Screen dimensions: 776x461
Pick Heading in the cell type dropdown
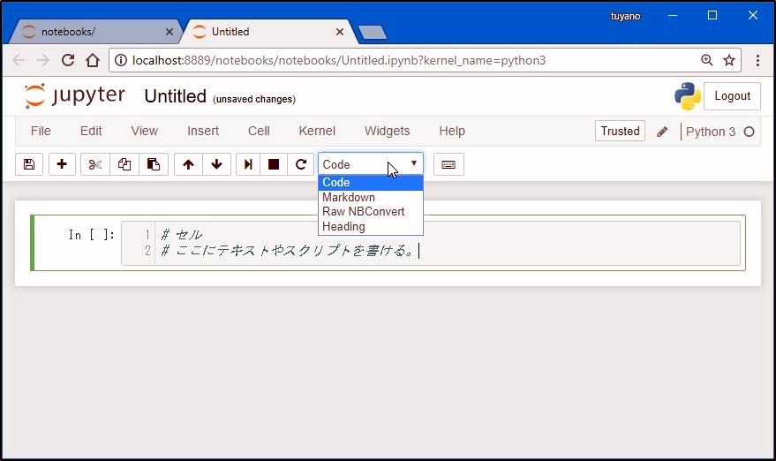point(343,227)
